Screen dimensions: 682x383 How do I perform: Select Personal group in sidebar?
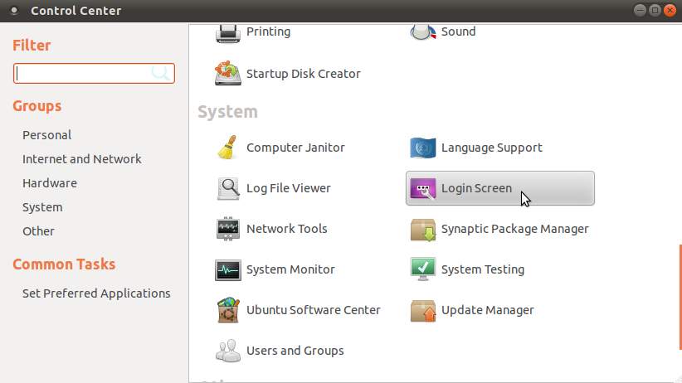tap(47, 135)
